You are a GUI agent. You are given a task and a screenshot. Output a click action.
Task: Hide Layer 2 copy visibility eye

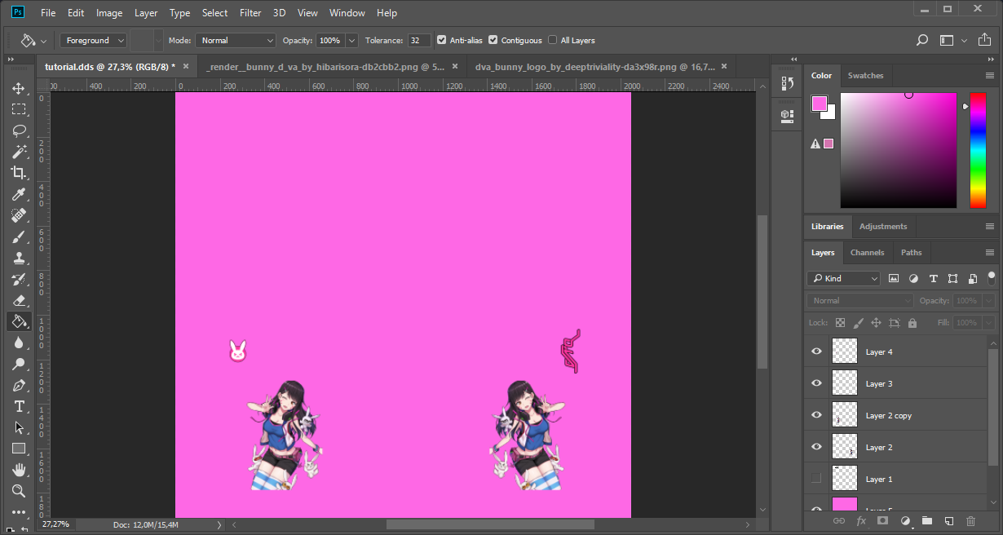[x=816, y=415]
